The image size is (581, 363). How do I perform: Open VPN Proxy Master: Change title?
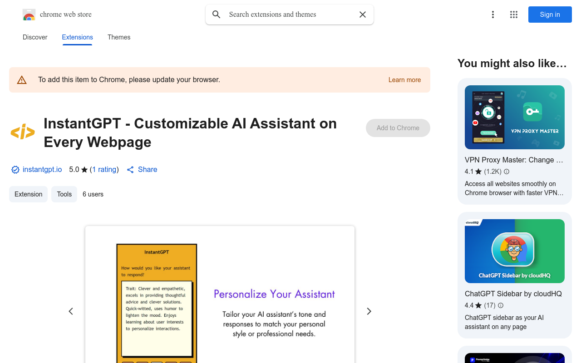coord(514,160)
